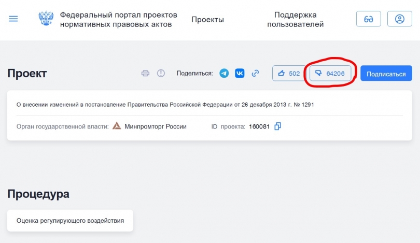
Task: Click the printer icon to print project
Action: [146, 74]
